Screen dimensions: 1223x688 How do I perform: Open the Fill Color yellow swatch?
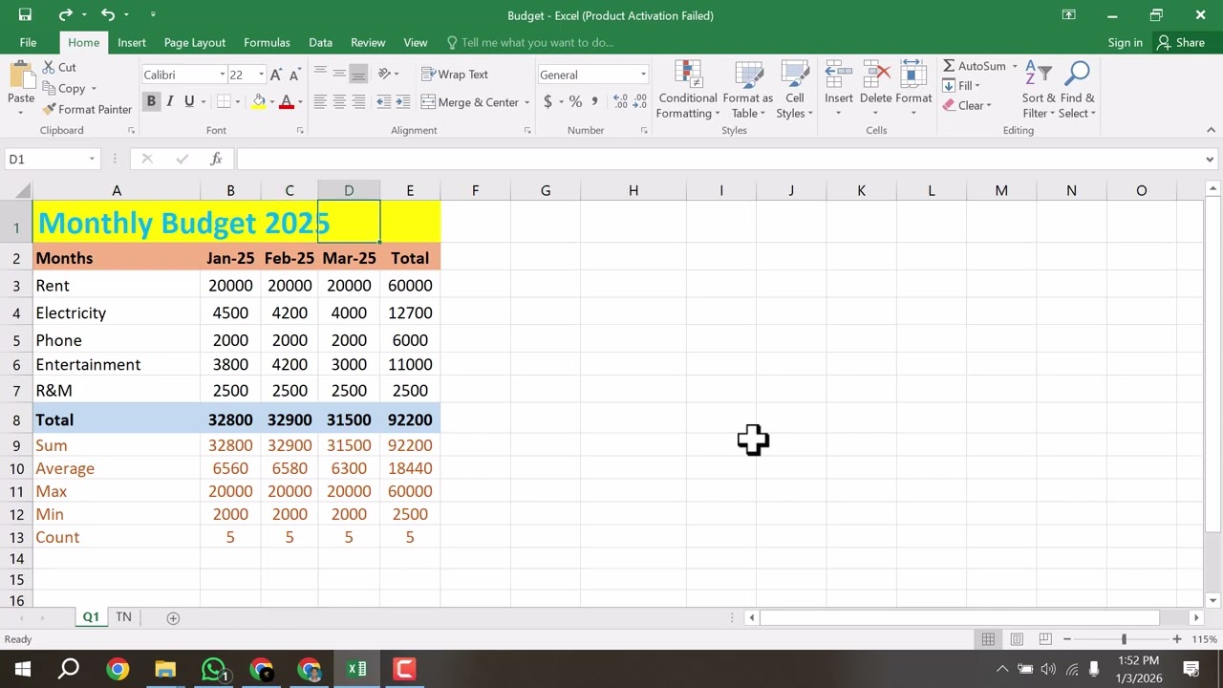259,101
